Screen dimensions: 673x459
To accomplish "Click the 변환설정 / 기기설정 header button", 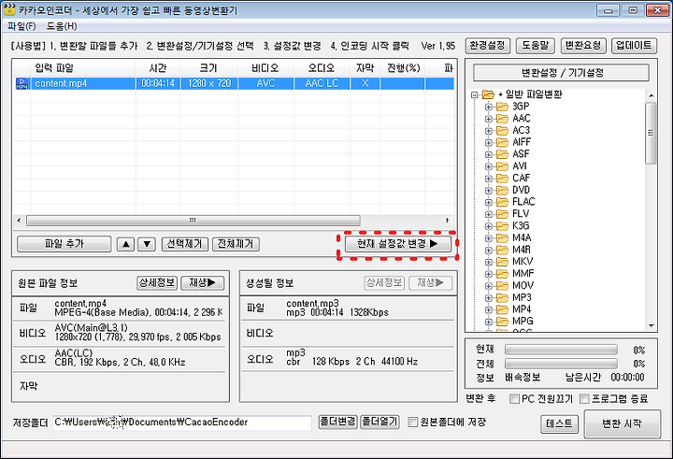I will tap(562, 73).
